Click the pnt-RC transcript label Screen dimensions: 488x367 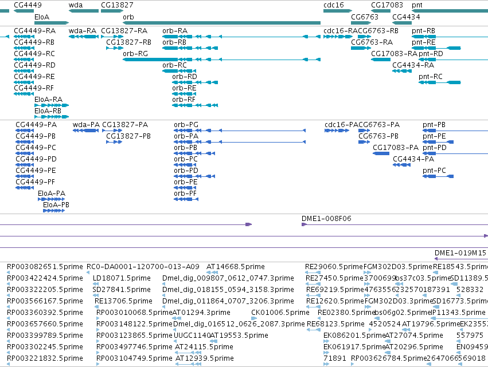(x=431, y=77)
